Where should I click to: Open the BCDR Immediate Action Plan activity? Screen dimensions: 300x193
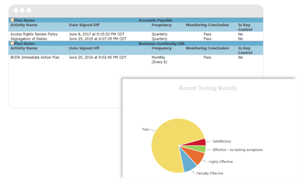[x=35, y=57]
